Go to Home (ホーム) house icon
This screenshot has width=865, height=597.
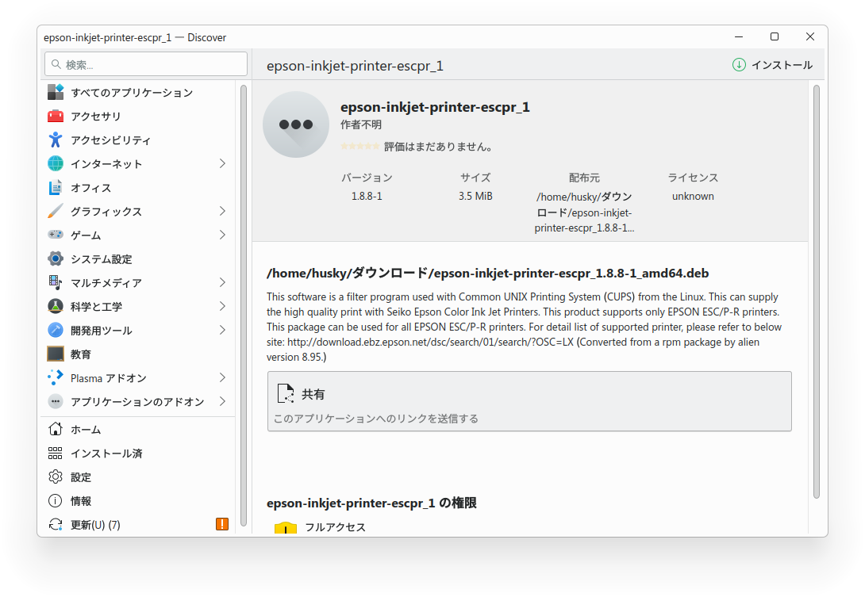point(56,429)
